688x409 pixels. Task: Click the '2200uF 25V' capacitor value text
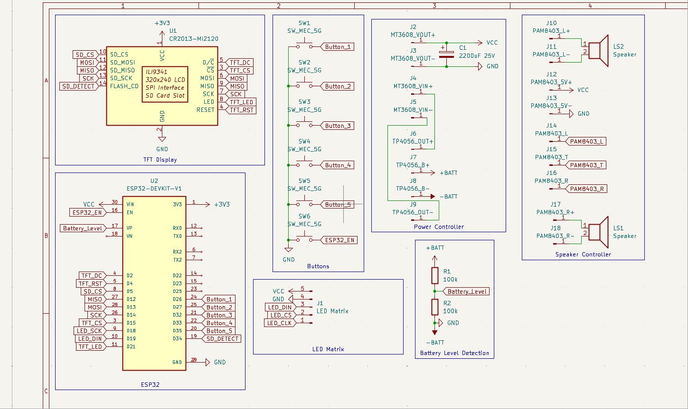[x=477, y=55]
